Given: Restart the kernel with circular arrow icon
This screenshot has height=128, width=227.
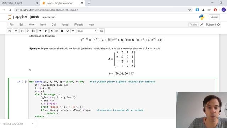Looking at the screenshot, I should (68, 31).
